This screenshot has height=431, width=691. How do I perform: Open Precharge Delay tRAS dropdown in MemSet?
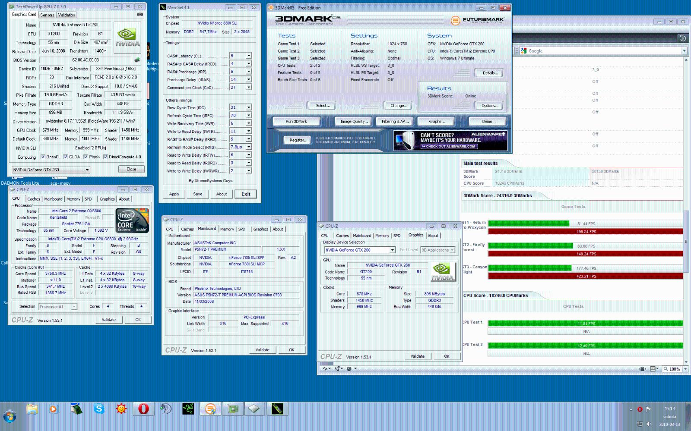tap(249, 79)
